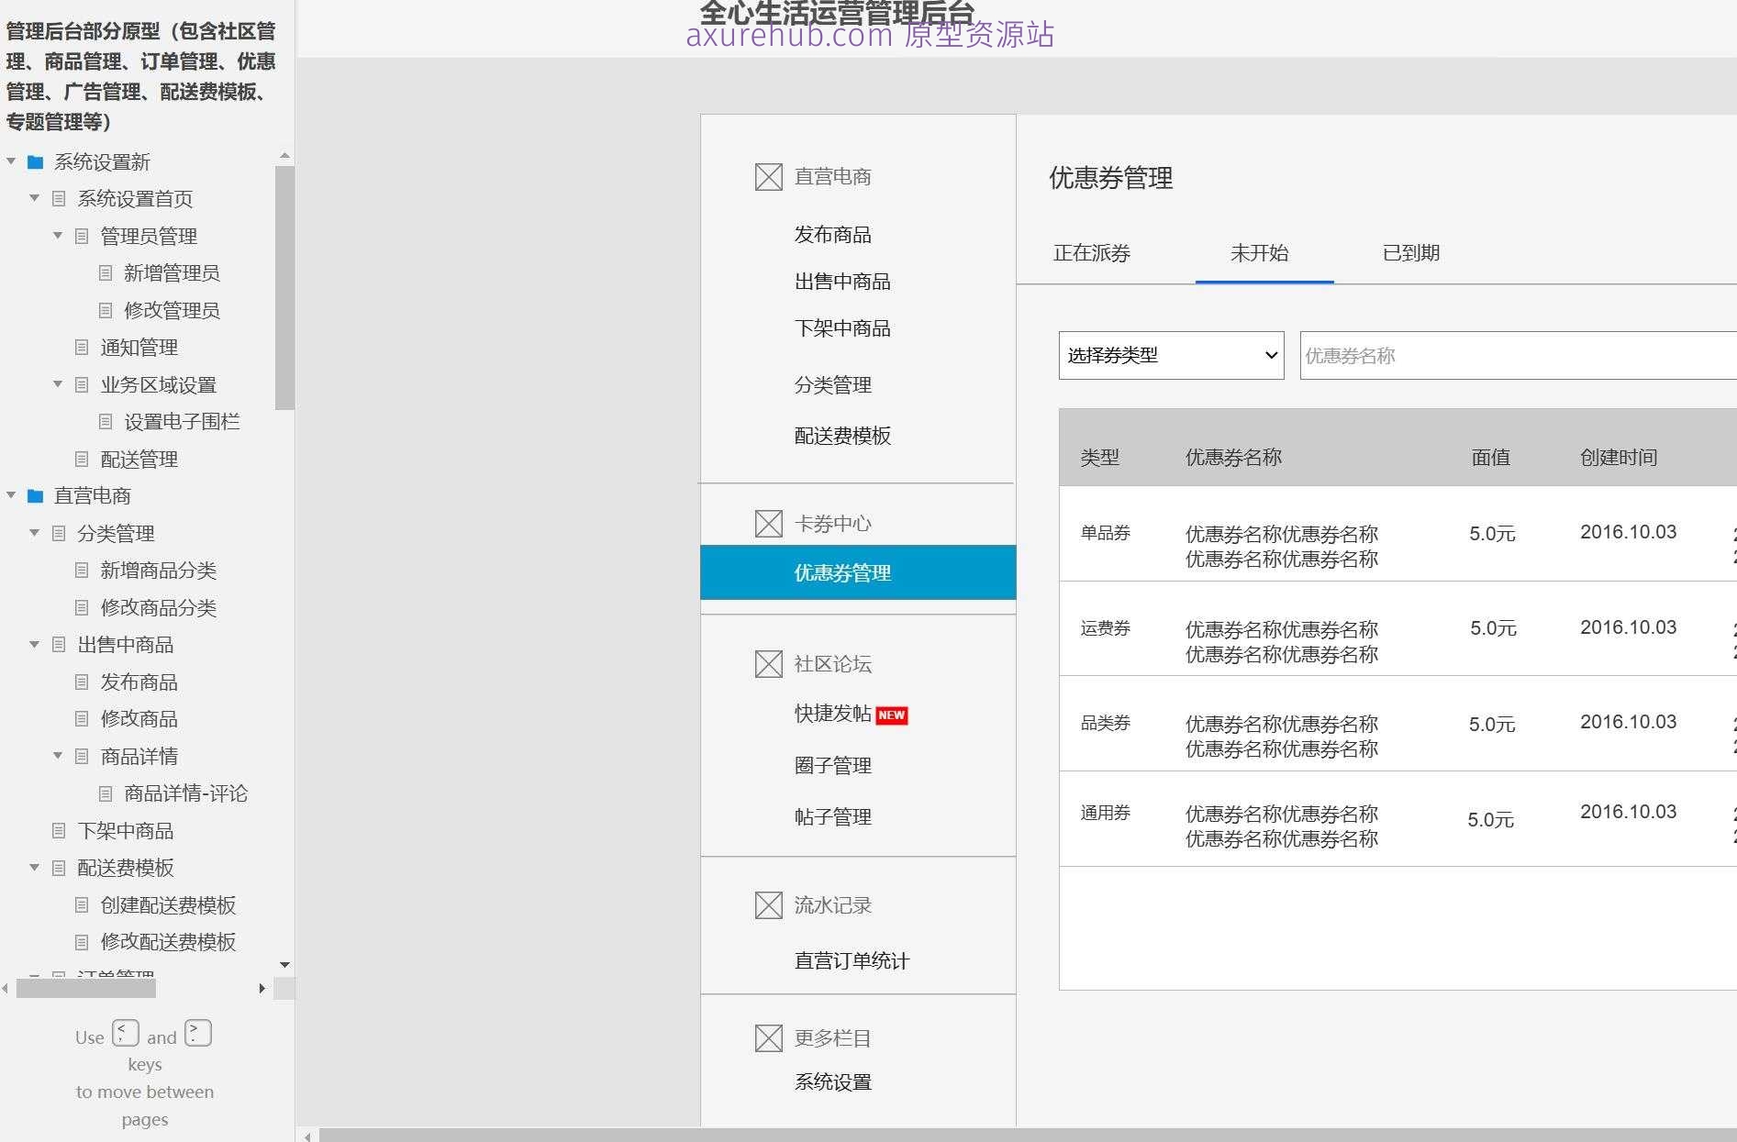Open 出售中商品 in the side menu
1737x1142 pixels.
[x=842, y=282]
